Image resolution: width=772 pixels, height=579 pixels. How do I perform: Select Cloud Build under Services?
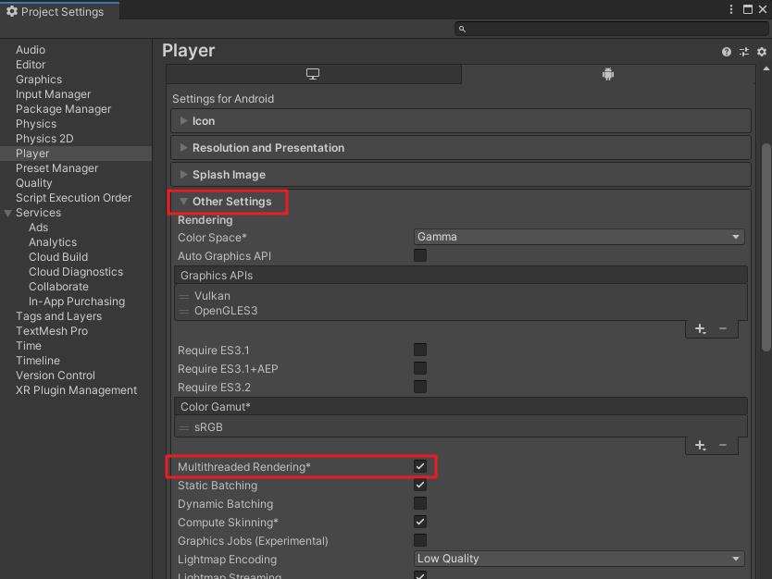coord(58,257)
